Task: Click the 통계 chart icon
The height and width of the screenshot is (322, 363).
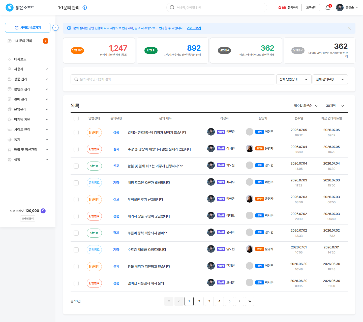Action: (x=10, y=140)
